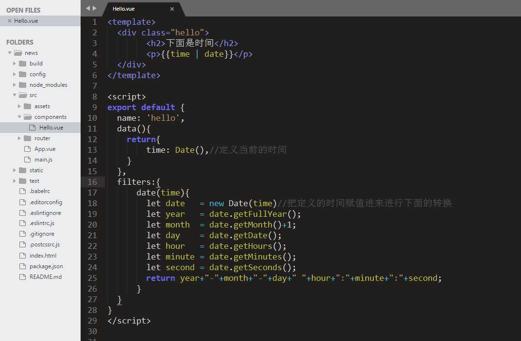Click the Hello.vue file icon in the tree
The height and width of the screenshot is (341, 521).
[x=32, y=128]
